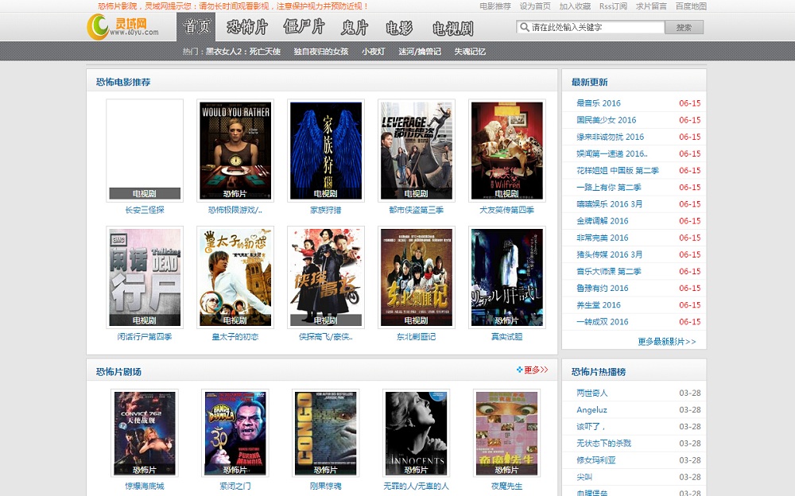This screenshot has height=496, width=795.
Task: Click 鲁豫有约 2016 entry
Action: [x=603, y=288]
